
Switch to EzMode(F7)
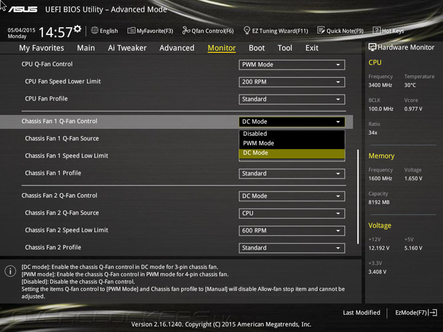point(416,312)
